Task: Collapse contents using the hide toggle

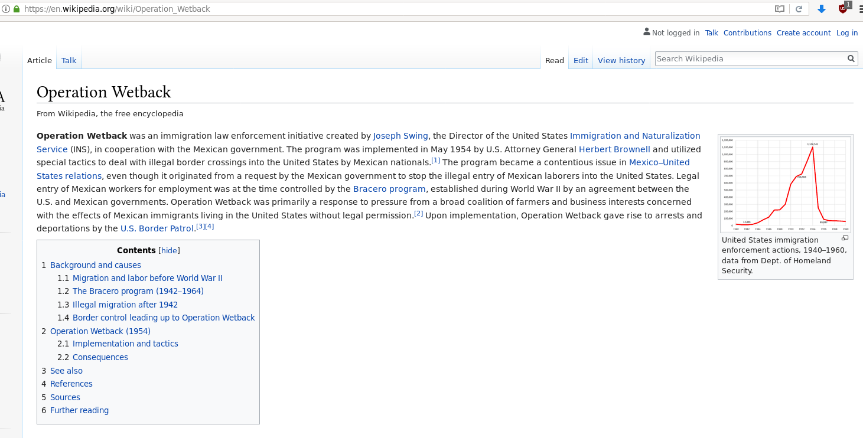Action: pyautogui.click(x=170, y=250)
